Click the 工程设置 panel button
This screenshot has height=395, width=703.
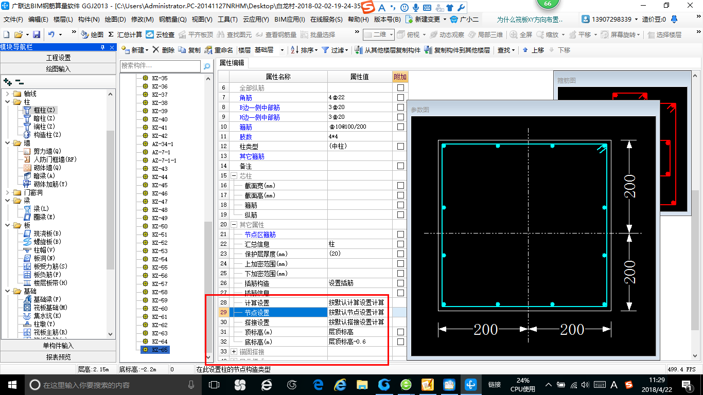tap(58, 58)
